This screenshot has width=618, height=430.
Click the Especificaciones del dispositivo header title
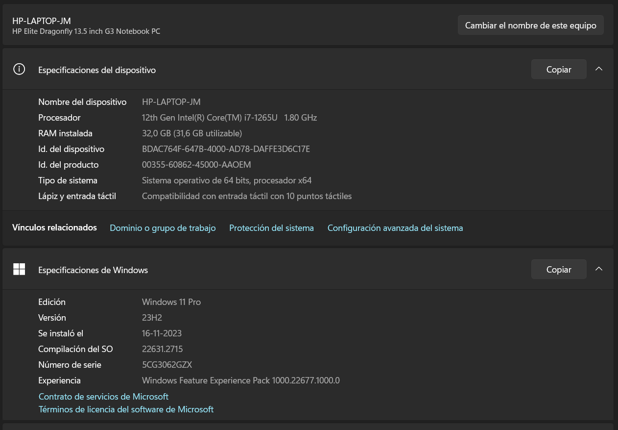point(97,70)
